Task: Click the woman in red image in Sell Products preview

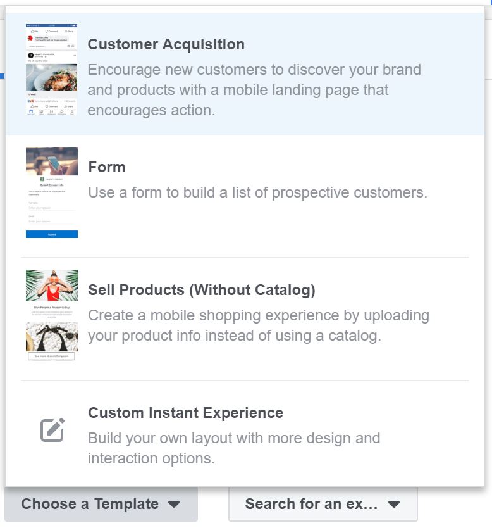Action: 52,286
